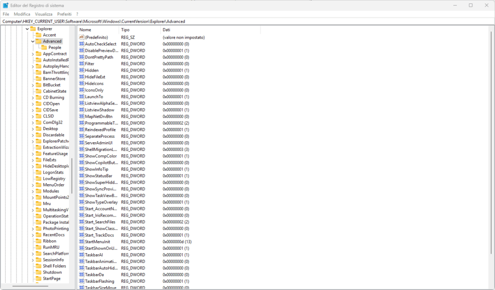Click the folder icon of Shell Folders key
This screenshot has width=495, height=290.
coord(39,266)
